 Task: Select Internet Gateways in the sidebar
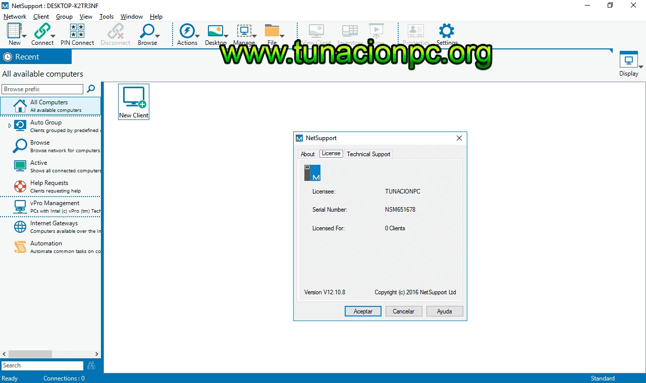(x=50, y=227)
